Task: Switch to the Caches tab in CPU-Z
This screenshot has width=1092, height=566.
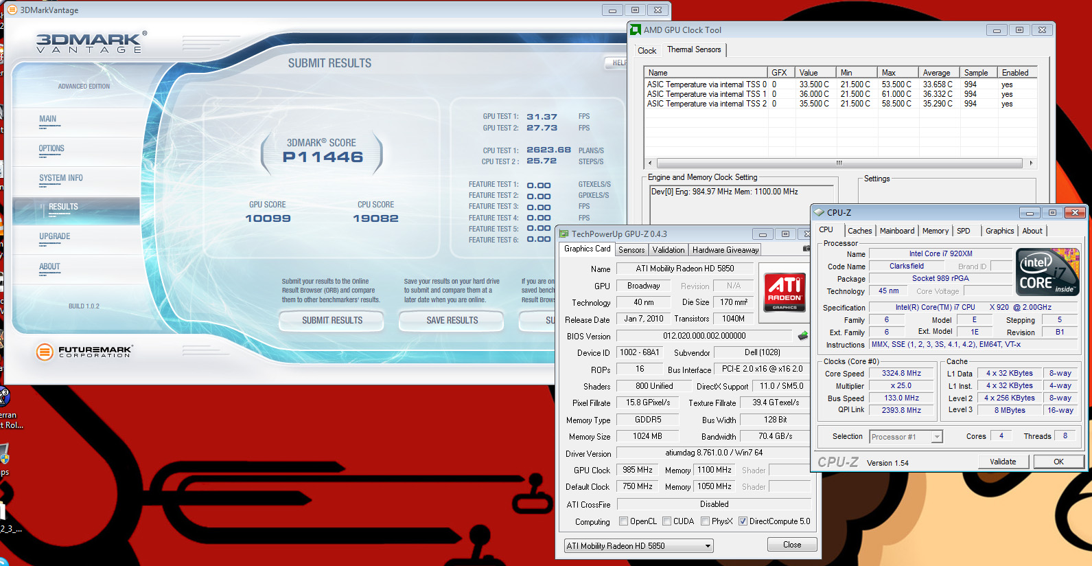Action: 859,231
